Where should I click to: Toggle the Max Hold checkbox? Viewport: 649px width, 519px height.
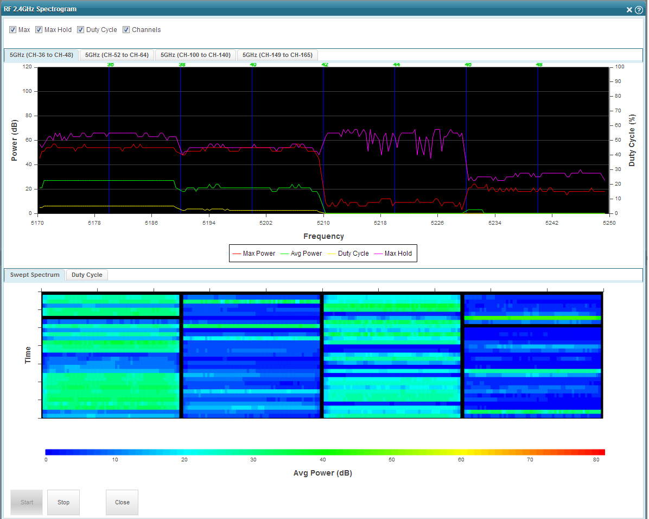[x=39, y=30]
